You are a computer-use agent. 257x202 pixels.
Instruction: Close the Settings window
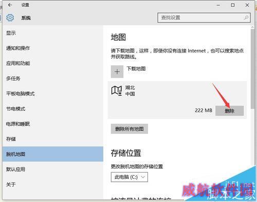[x=247, y=5]
